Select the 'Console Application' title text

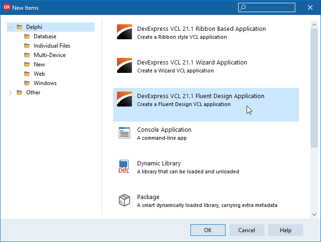(164, 129)
